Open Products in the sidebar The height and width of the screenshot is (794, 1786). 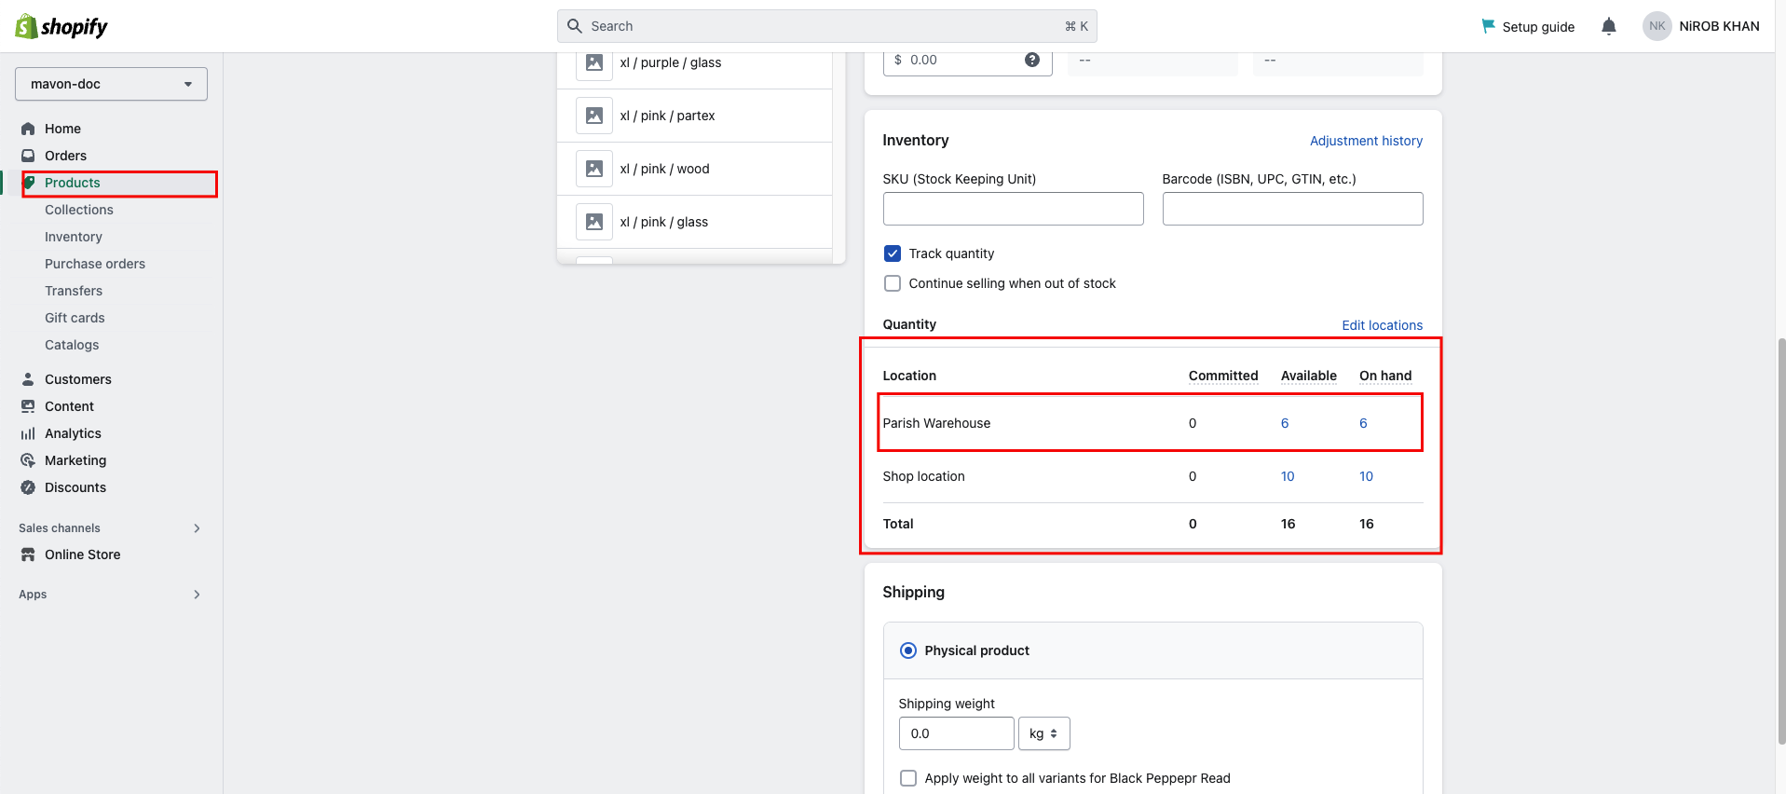click(x=73, y=183)
